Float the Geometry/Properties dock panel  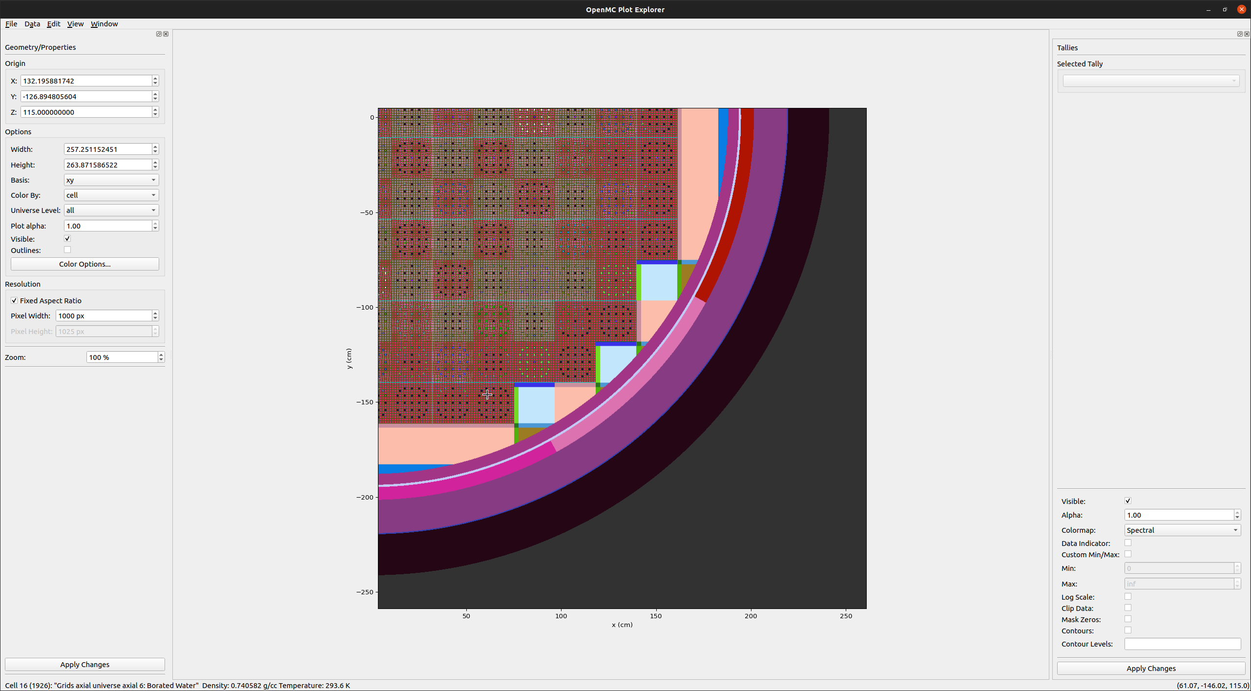point(158,34)
